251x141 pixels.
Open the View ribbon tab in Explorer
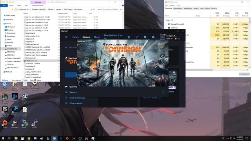coord(26,5)
